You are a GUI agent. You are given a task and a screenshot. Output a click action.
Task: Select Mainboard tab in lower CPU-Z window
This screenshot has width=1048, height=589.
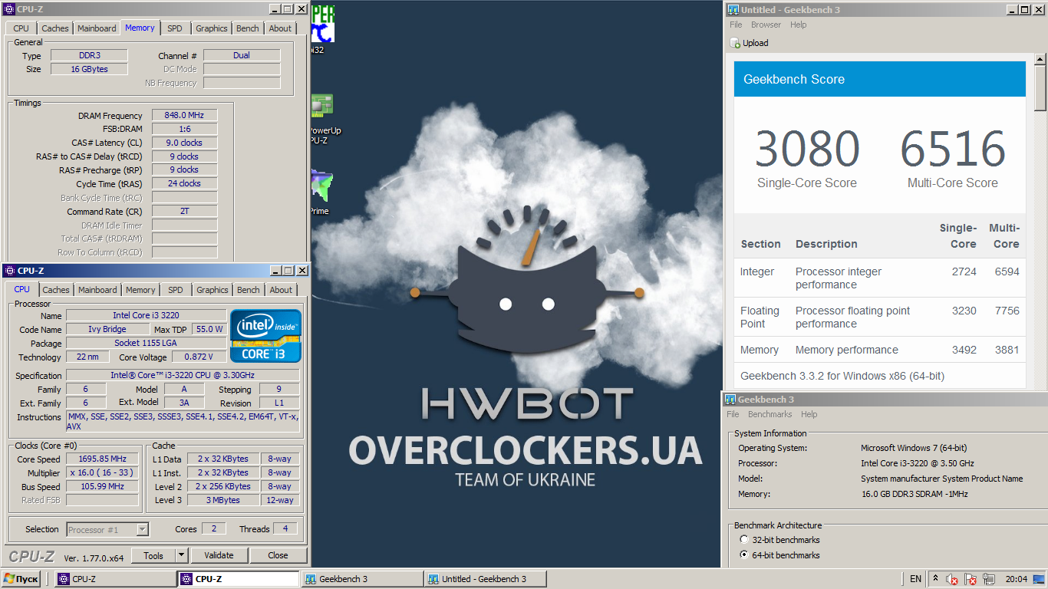(x=97, y=290)
